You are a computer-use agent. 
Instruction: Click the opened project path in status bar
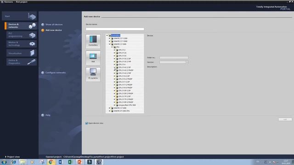[94, 157]
